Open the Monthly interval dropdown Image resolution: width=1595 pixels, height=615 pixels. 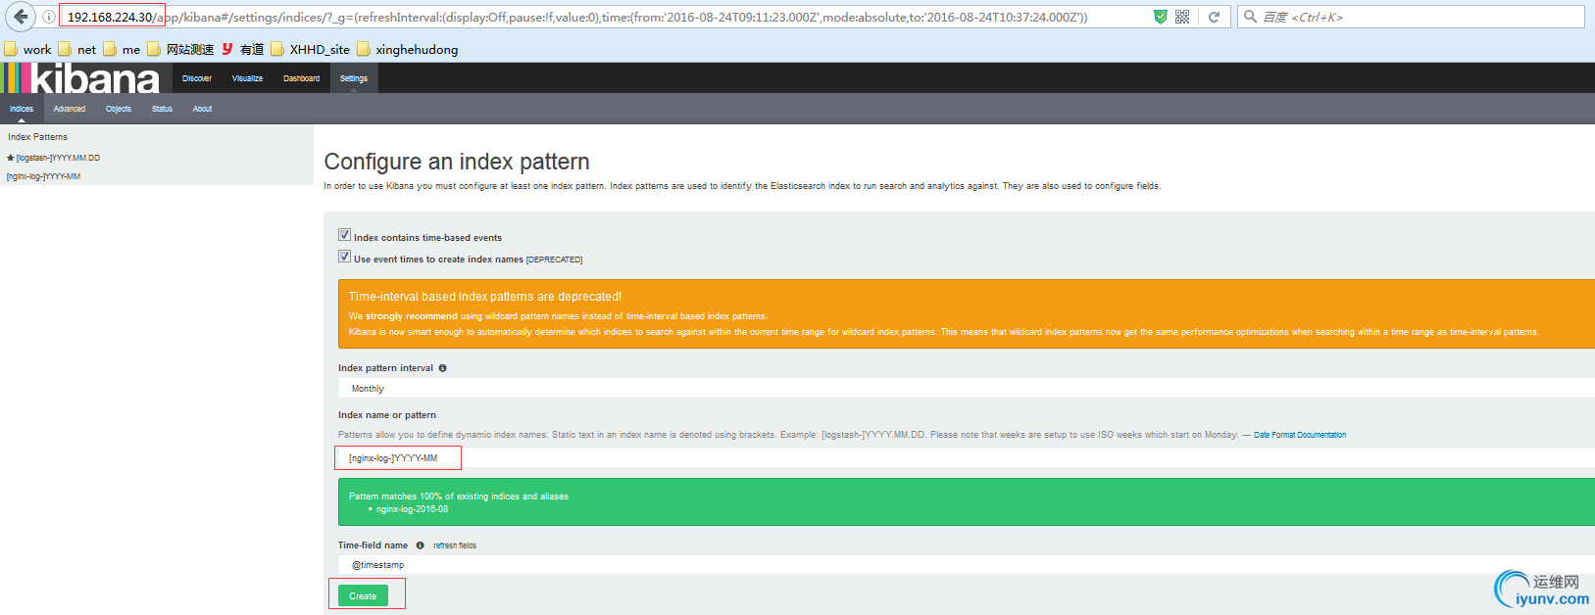tap(967, 389)
